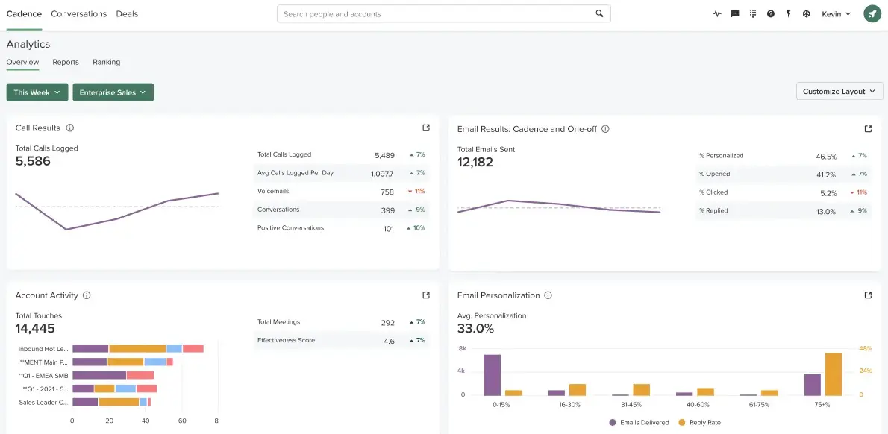Screen dimensions: 888x434
Task: Click the 33.0% avg personalization value
Action: (x=476, y=329)
